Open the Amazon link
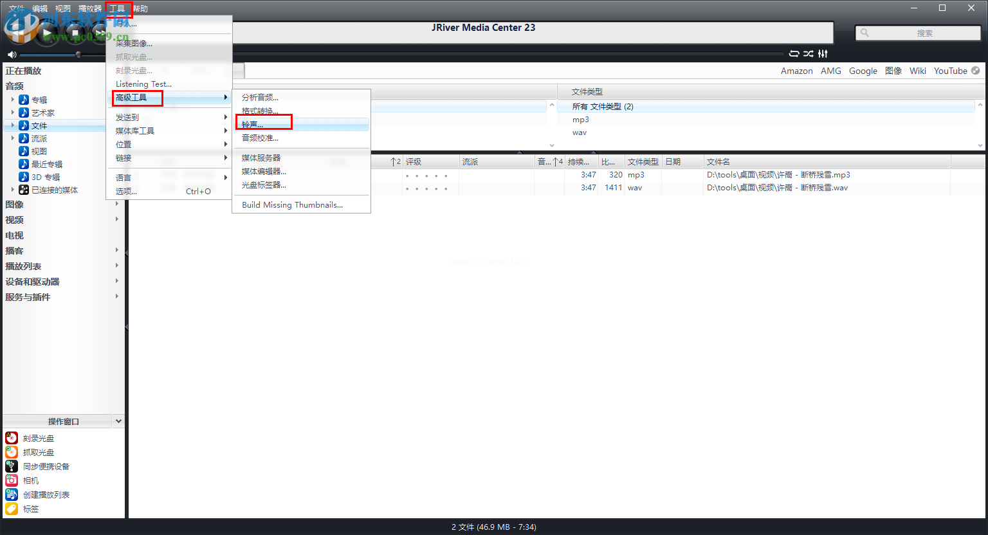 click(x=797, y=71)
